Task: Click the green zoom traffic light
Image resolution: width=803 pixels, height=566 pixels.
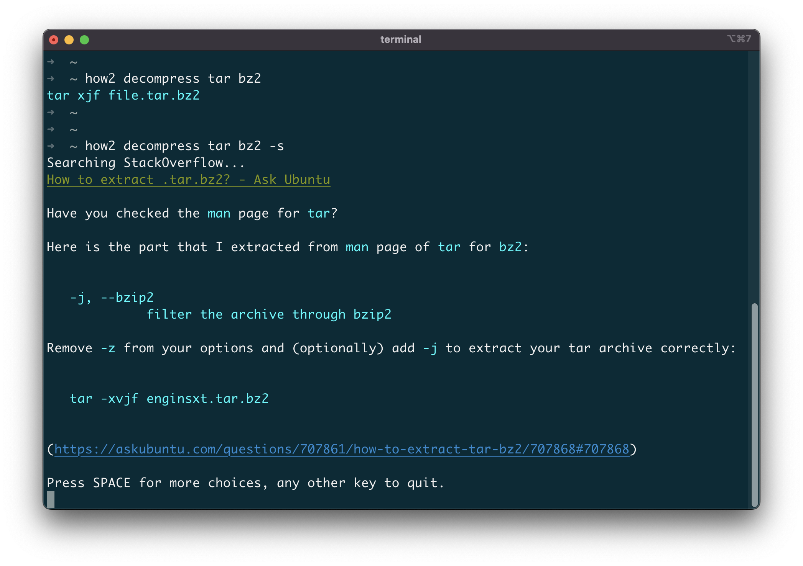Action: click(x=84, y=39)
